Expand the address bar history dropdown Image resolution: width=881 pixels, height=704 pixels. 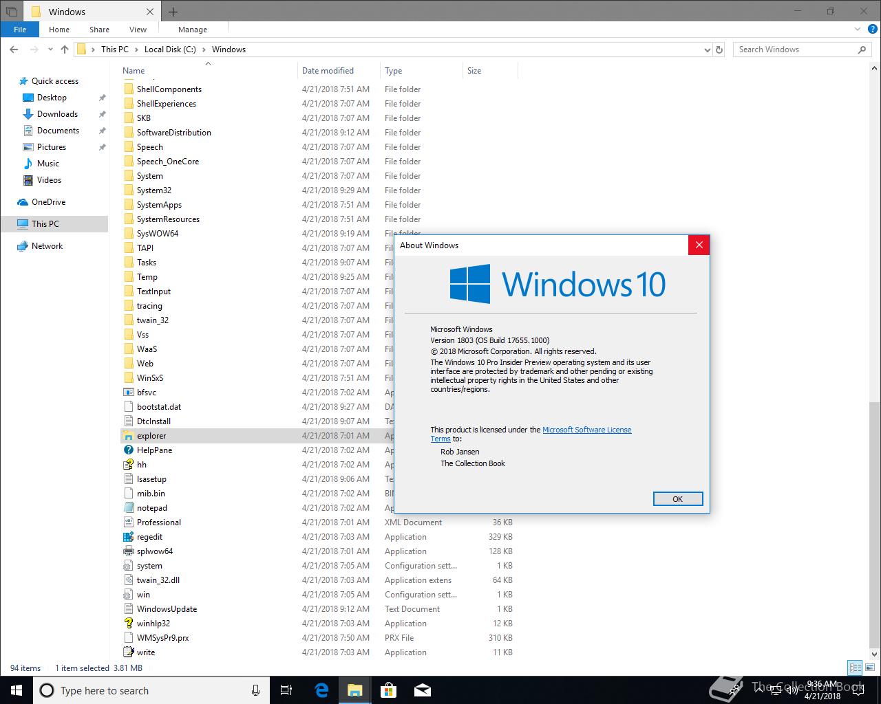point(707,49)
